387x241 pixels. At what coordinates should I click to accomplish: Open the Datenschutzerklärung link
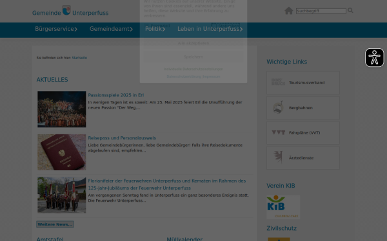coord(184,76)
